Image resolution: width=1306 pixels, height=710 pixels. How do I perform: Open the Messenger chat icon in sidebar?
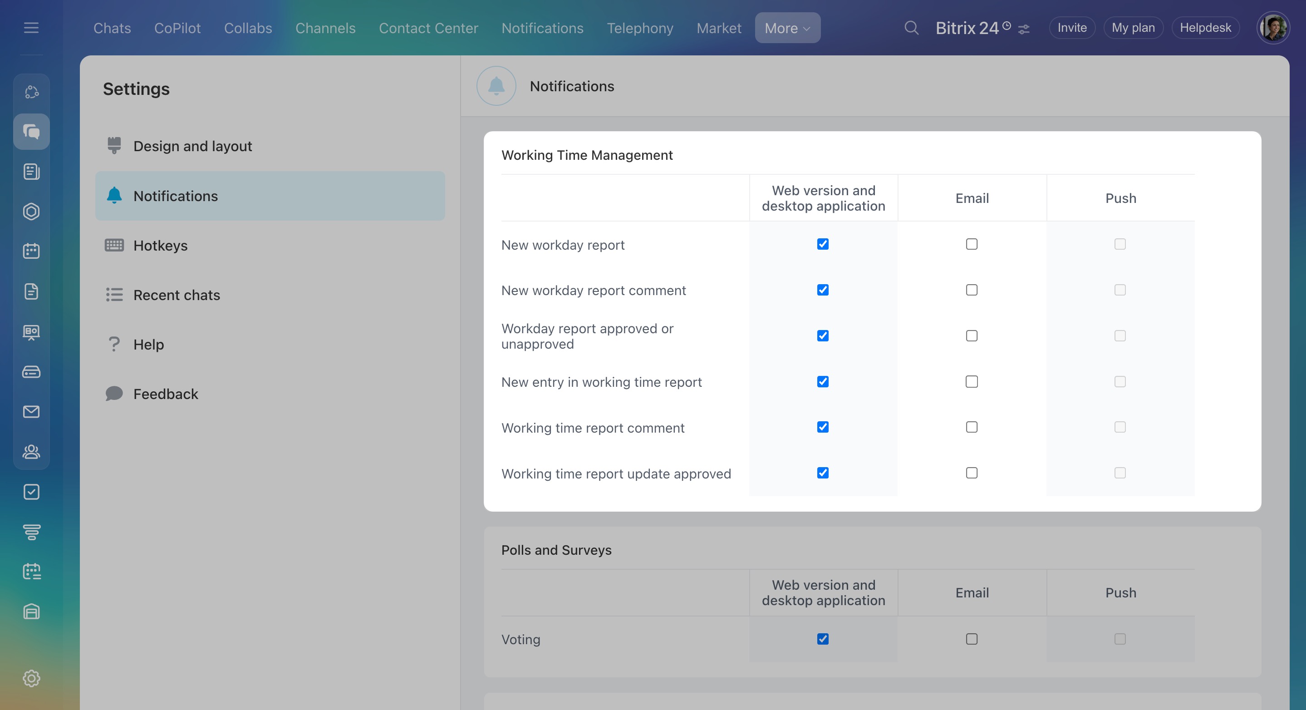coord(31,131)
